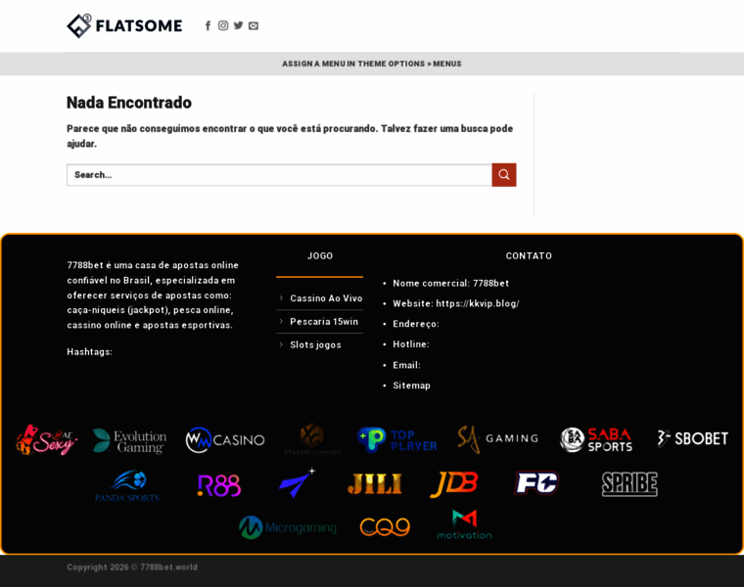The image size is (744, 587).
Task: Open the Twitter social icon
Action: (238, 25)
